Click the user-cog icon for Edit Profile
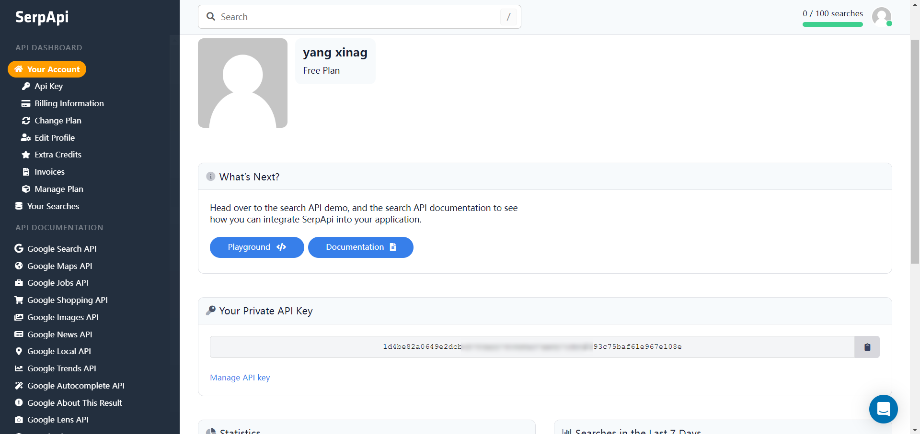Image resolution: width=920 pixels, height=434 pixels. click(x=26, y=138)
